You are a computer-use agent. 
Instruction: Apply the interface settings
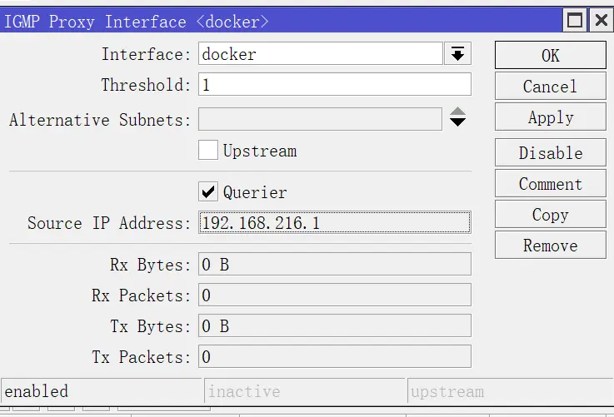point(550,117)
